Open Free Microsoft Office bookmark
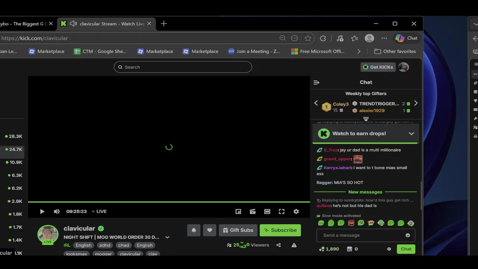The image size is (478, 269). tap(318, 52)
